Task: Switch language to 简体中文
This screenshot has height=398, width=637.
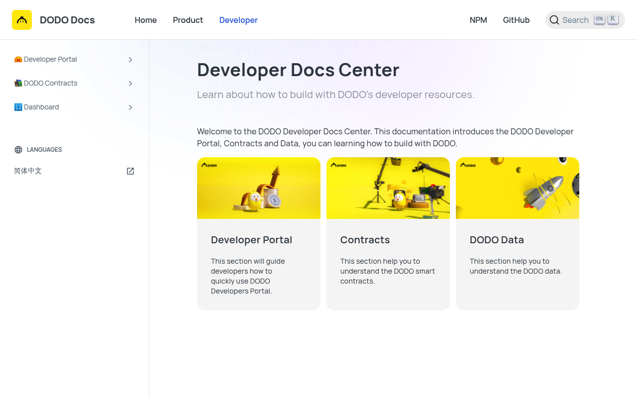Action: (x=28, y=171)
